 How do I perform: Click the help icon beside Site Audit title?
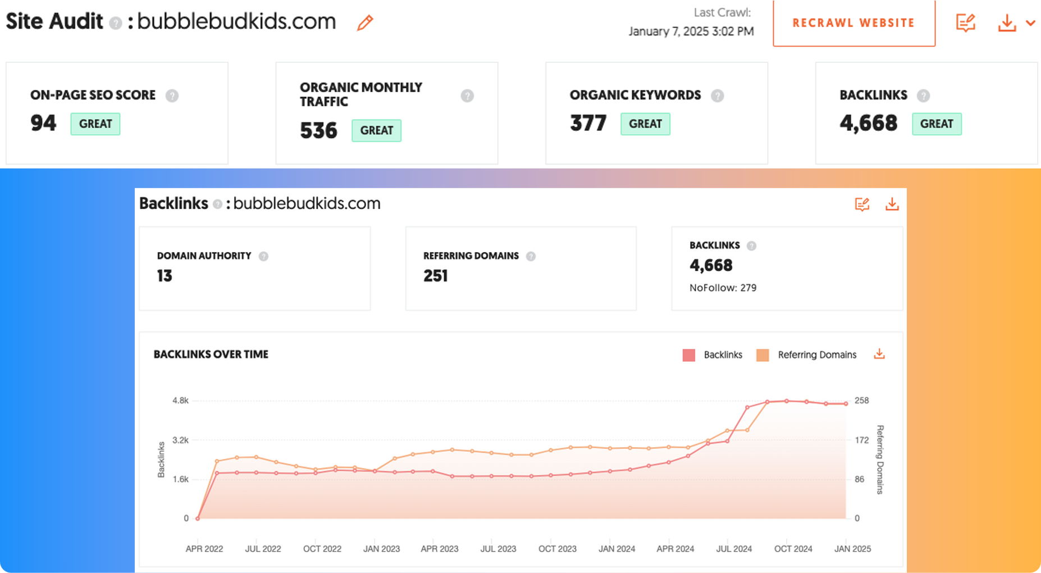[115, 23]
